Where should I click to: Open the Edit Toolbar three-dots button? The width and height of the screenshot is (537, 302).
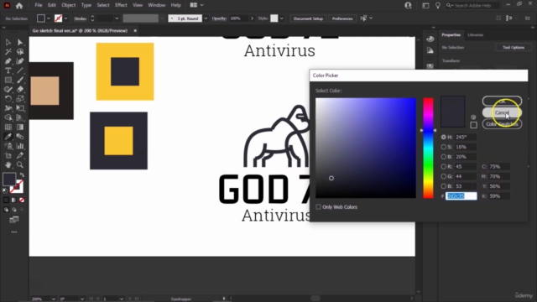point(13,232)
